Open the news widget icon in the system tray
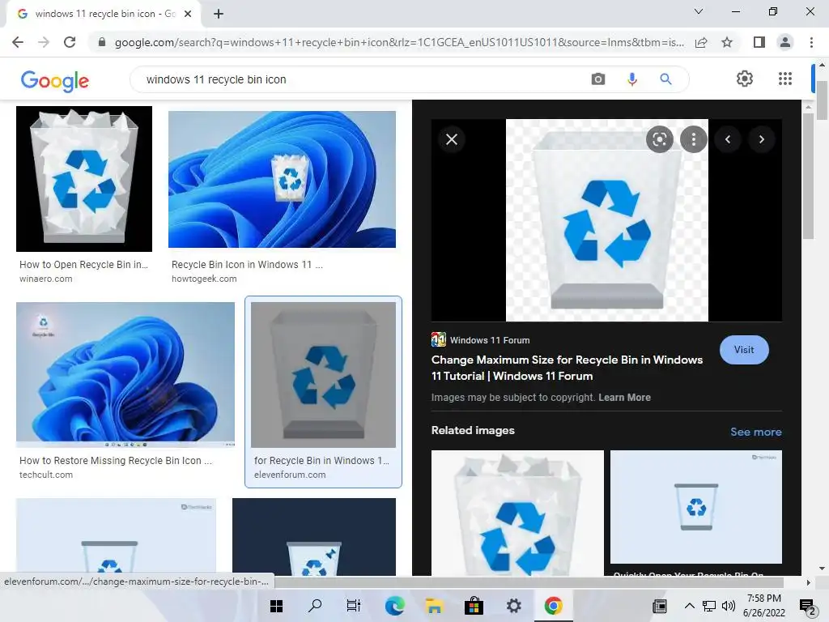The width and height of the screenshot is (829, 622). [659, 606]
